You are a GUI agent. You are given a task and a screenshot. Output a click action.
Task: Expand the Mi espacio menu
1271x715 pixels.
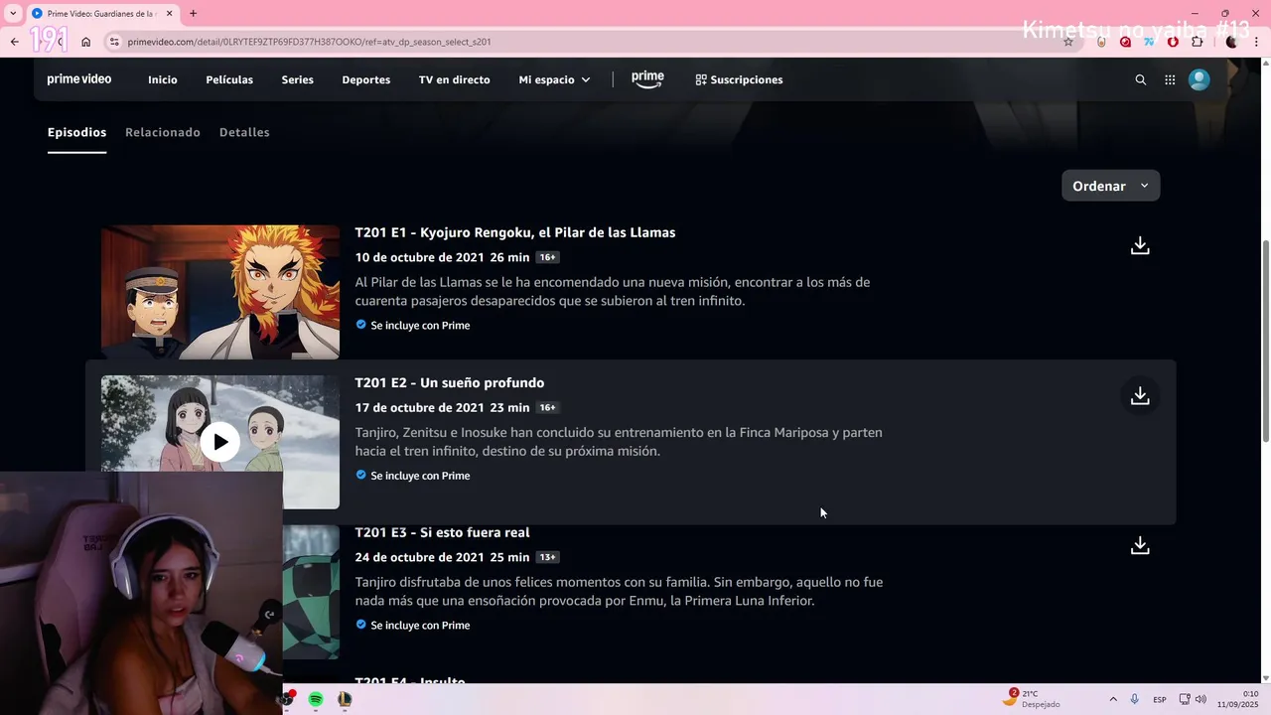coord(554,79)
